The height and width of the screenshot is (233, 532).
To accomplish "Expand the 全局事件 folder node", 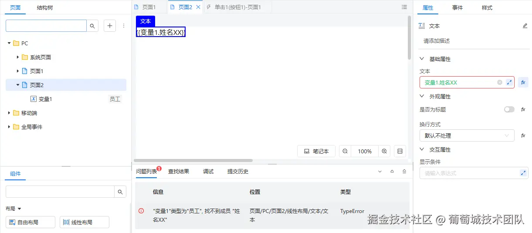I will click(x=9, y=127).
